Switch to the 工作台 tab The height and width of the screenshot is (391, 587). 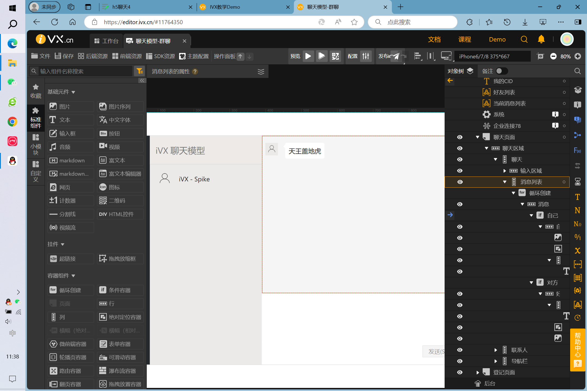[106, 41]
